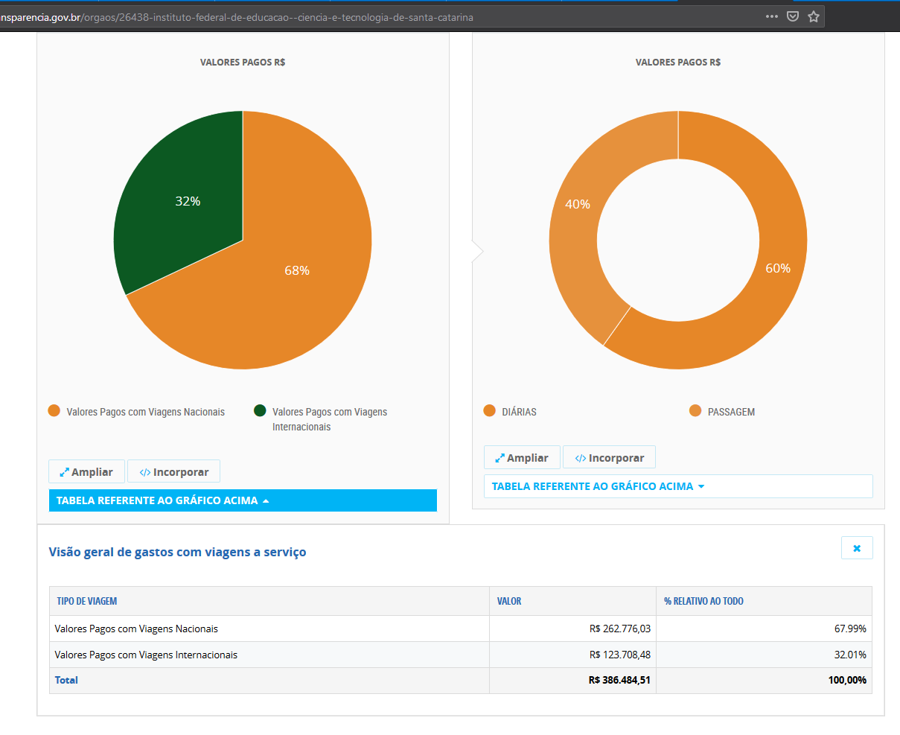
Task: Toggle the DIÁRIAS legend entry
Action: (510, 412)
